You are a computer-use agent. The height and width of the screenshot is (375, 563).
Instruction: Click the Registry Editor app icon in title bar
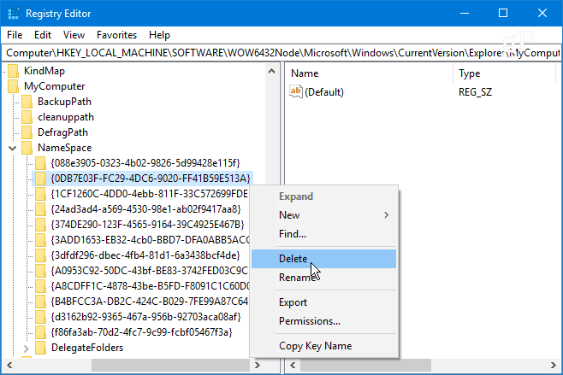pos(14,14)
